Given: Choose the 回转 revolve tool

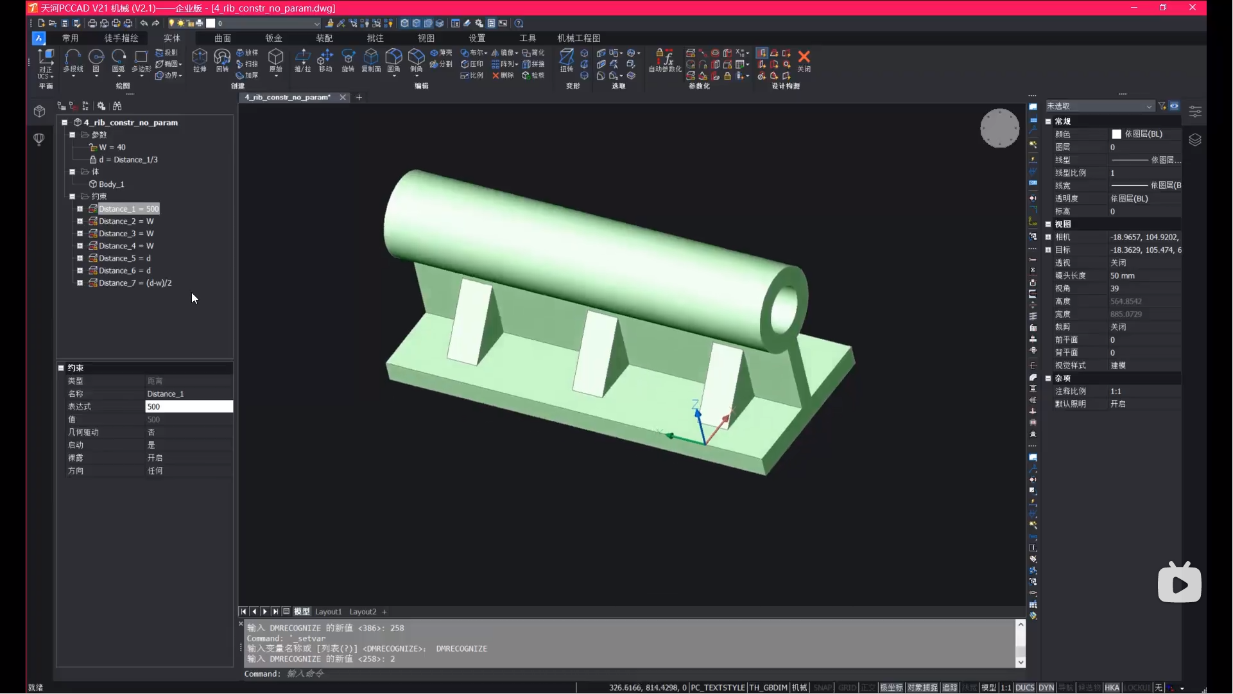Looking at the screenshot, I should (222, 60).
